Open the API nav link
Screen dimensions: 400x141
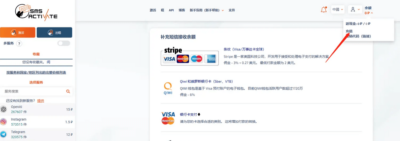pos(171,10)
